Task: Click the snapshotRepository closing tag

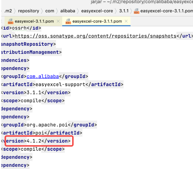Action: tap(28, 44)
